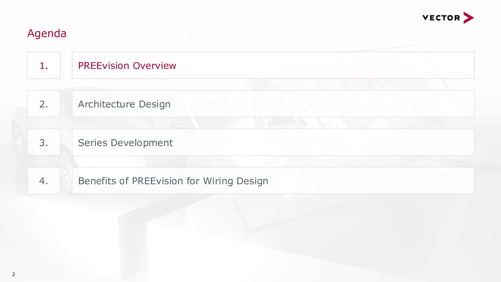Click the number 3. box
Screen dimensions: 501x282
pos(44,142)
